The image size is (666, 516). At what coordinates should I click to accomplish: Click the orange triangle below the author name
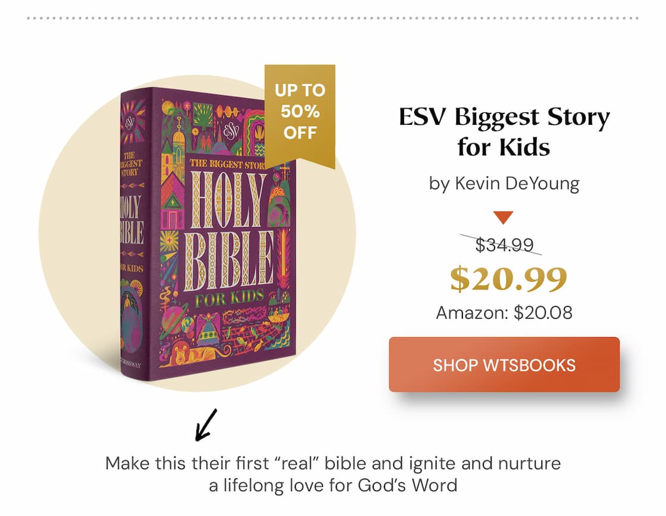pyautogui.click(x=503, y=216)
